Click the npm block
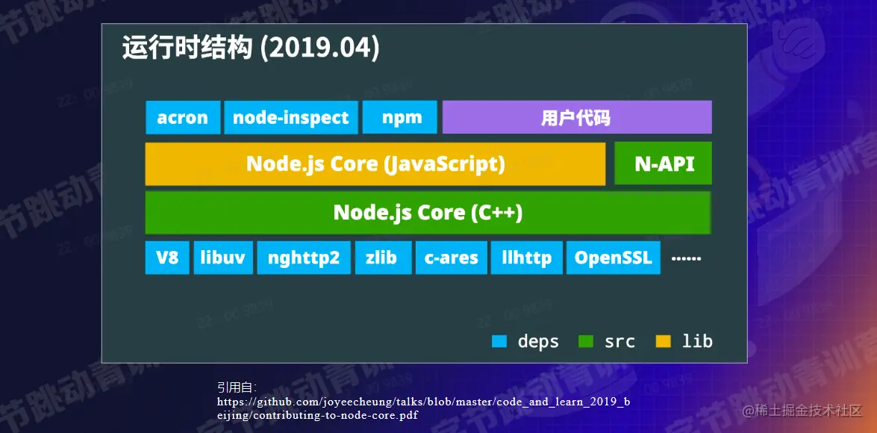This screenshot has height=433, width=877. click(x=399, y=117)
